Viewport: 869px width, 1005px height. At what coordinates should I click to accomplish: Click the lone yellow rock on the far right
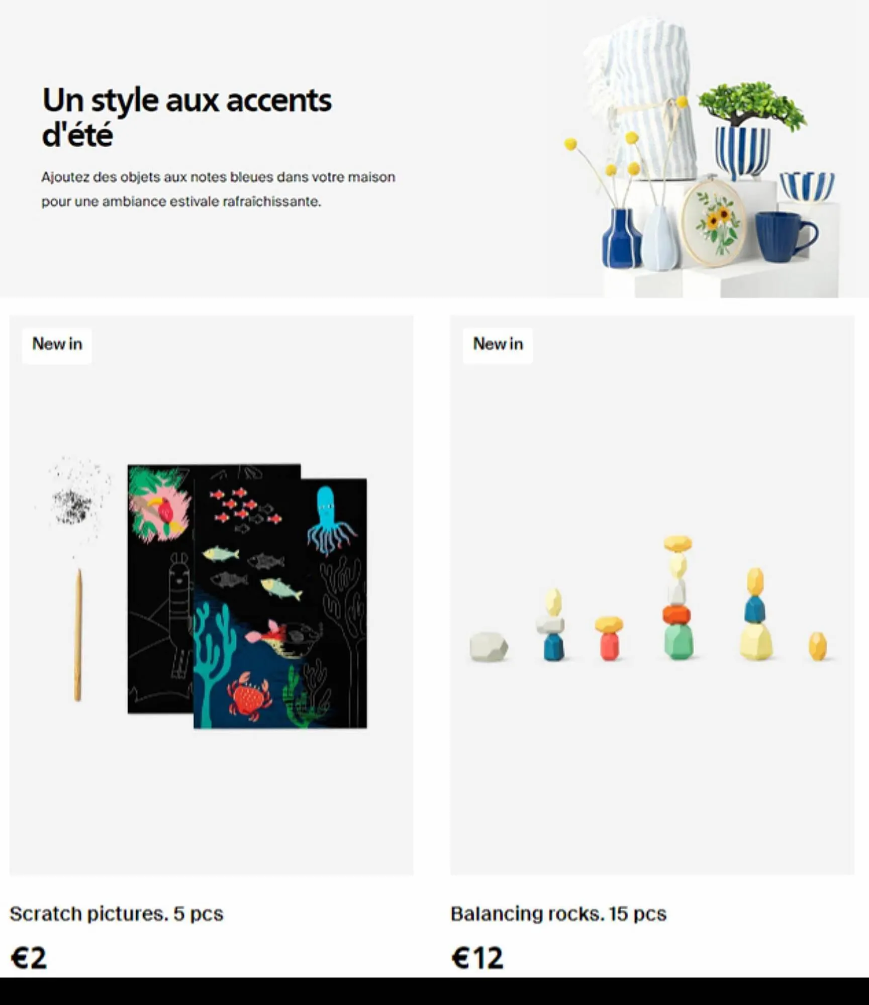tap(818, 646)
